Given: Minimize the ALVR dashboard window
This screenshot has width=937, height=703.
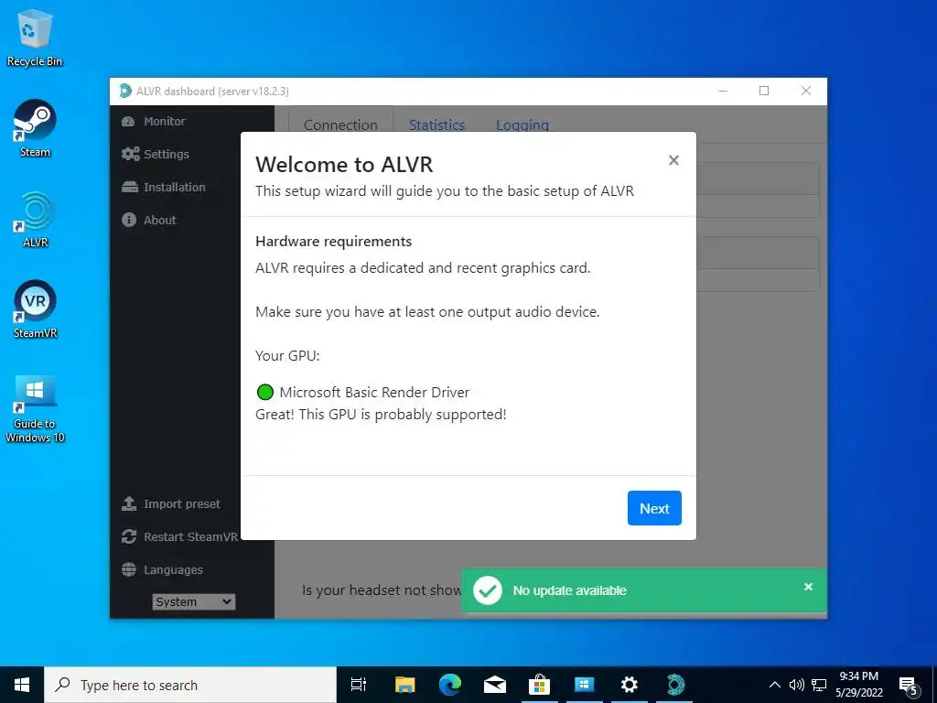Looking at the screenshot, I should click(723, 91).
